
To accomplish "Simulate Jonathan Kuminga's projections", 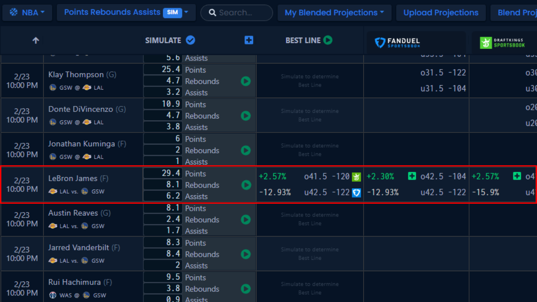I will click(x=246, y=150).
